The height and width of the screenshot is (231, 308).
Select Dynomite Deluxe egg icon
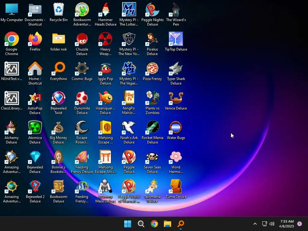point(82,98)
